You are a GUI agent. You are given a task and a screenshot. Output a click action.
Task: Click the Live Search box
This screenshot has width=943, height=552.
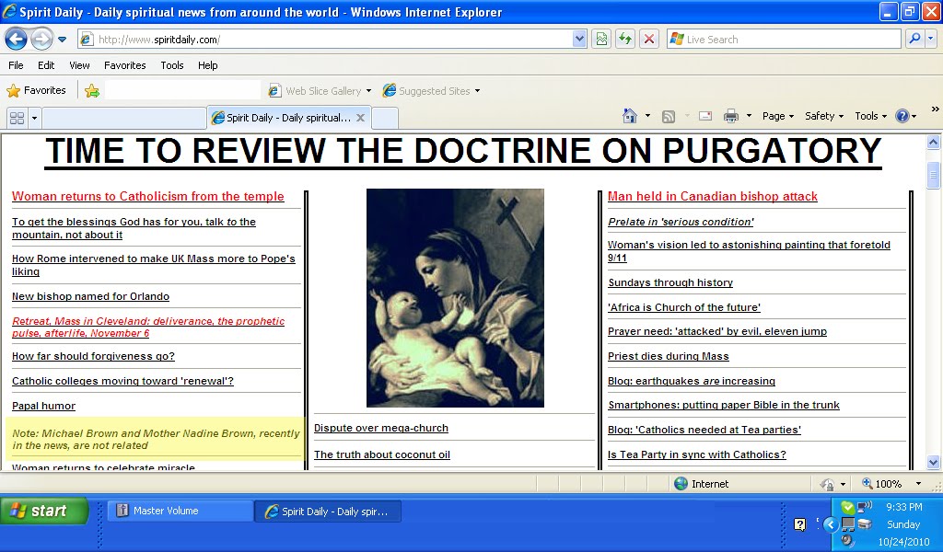click(784, 40)
